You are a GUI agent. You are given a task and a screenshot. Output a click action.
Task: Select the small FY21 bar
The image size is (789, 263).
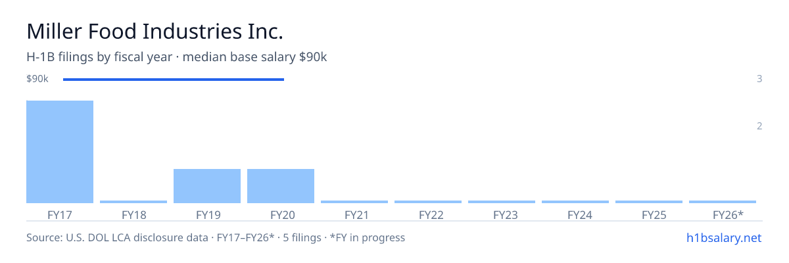click(354, 202)
